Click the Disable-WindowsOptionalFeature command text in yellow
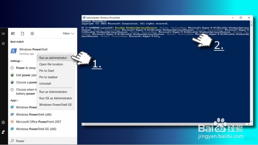The width and height of the screenshot is (258, 145). click(x=136, y=28)
